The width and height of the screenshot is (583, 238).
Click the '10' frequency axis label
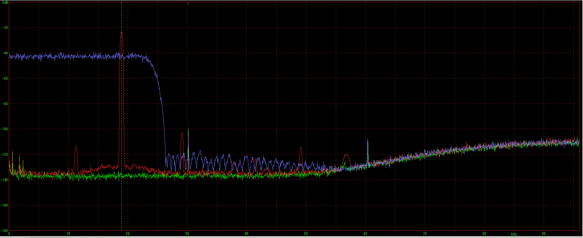click(68, 234)
